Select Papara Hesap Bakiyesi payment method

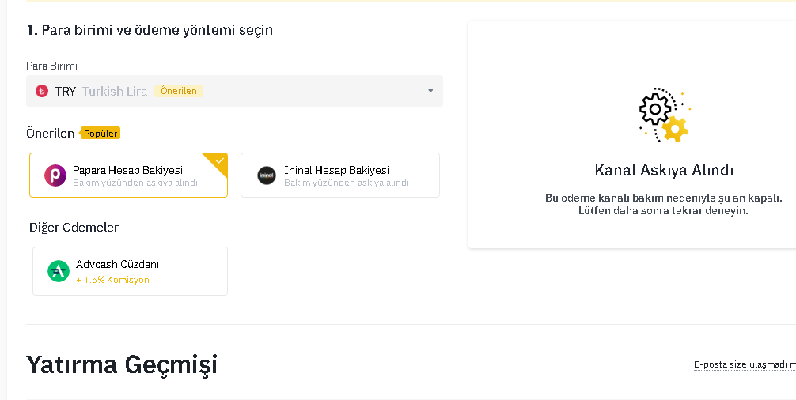pyautogui.click(x=128, y=175)
